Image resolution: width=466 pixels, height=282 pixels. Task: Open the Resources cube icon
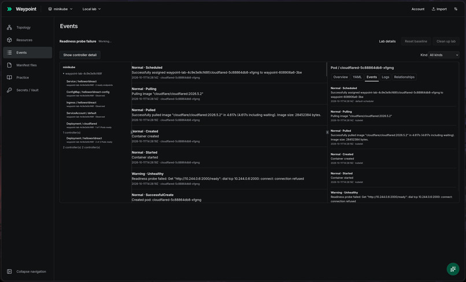[9, 40]
